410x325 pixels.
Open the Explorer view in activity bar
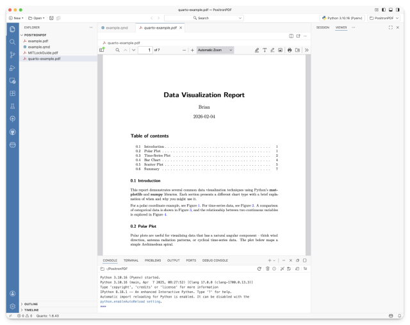[x=12, y=29]
